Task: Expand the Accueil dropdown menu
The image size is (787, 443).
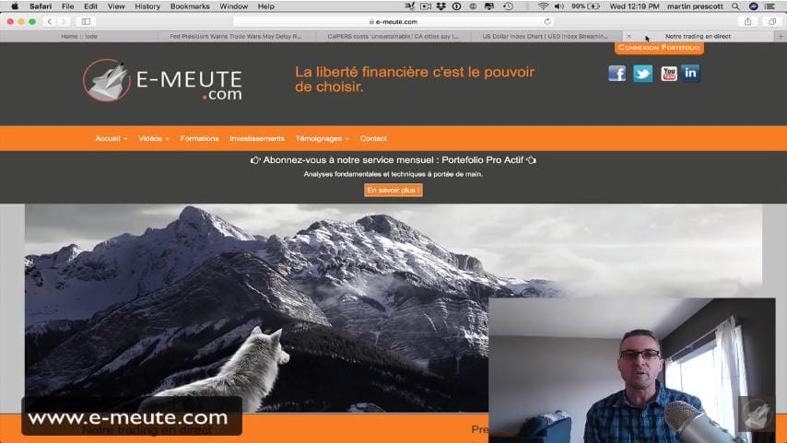Action: pos(112,138)
